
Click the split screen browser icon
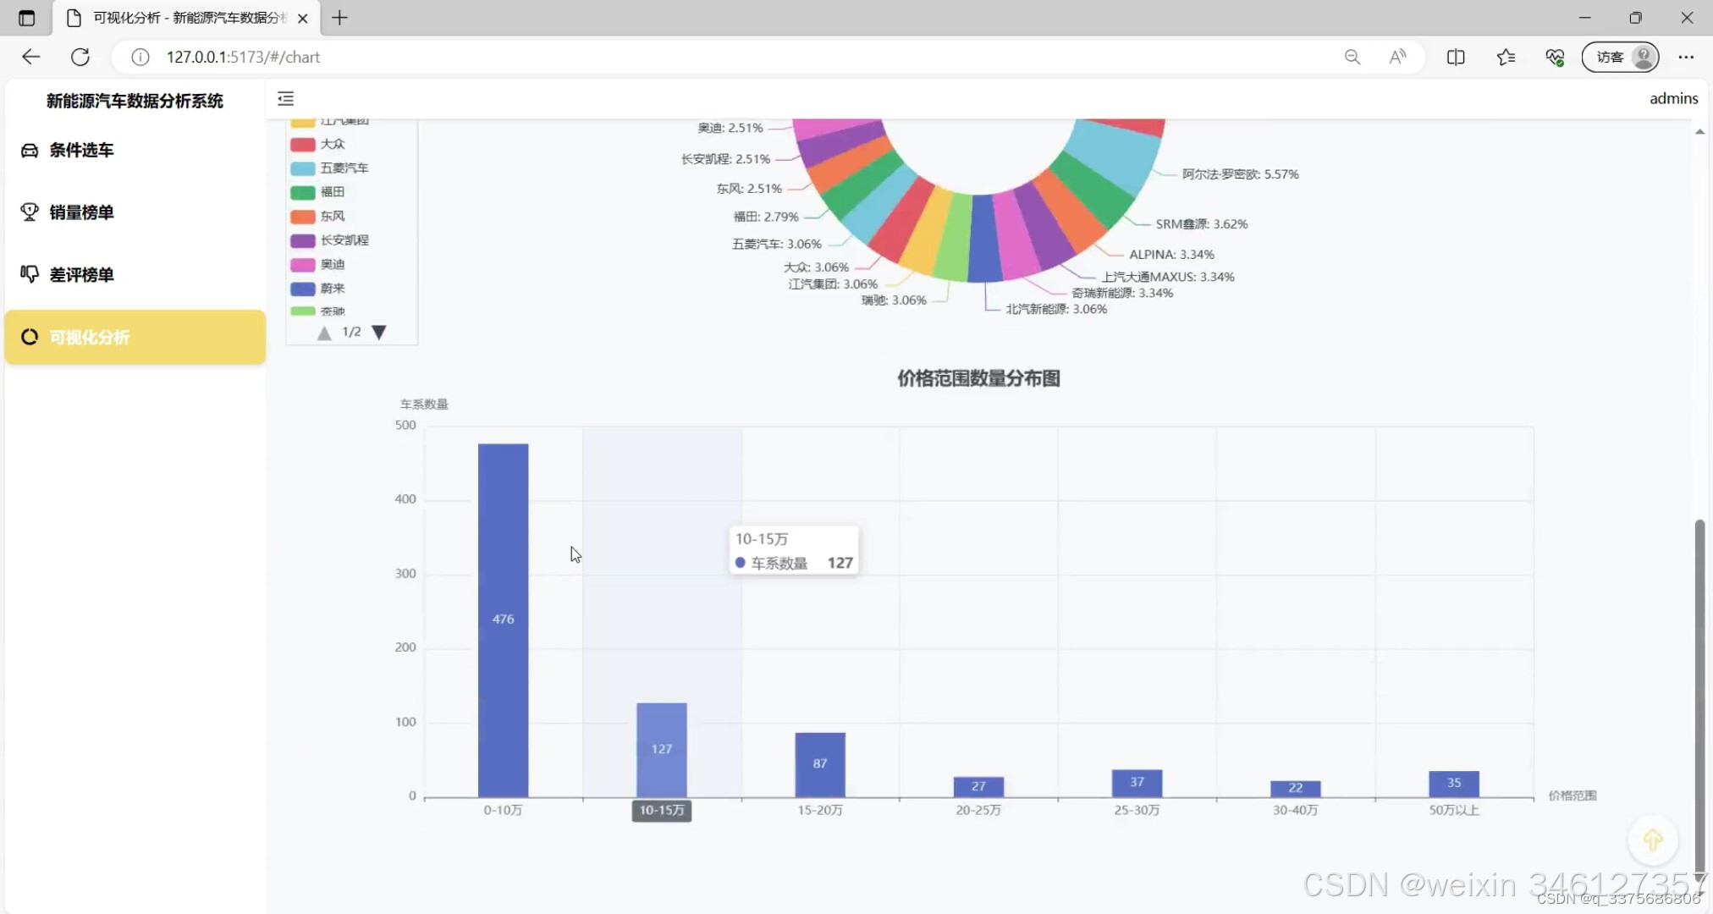[1456, 57]
